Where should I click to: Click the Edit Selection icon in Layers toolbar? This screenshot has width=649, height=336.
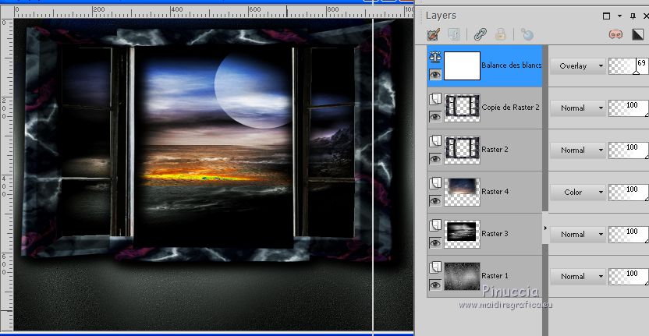tap(433, 34)
